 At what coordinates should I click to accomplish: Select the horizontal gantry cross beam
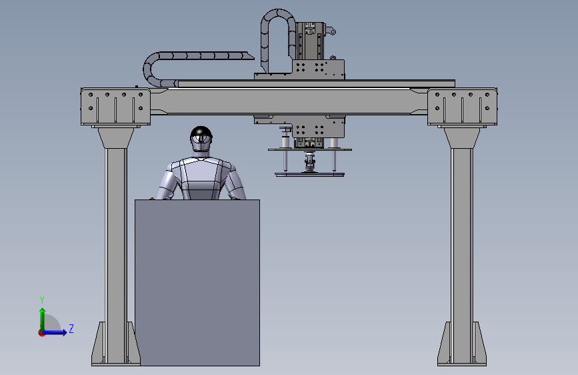click(x=289, y=101)
